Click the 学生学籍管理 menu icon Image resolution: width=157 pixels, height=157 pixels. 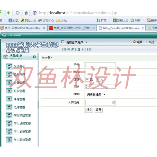[9, 115]
